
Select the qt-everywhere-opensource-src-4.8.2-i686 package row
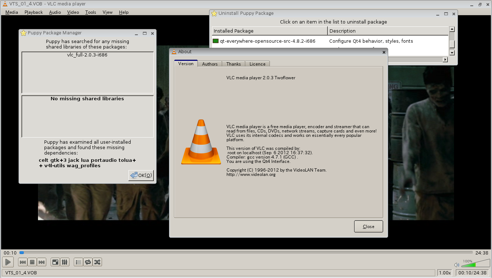[x=330, y=41]
